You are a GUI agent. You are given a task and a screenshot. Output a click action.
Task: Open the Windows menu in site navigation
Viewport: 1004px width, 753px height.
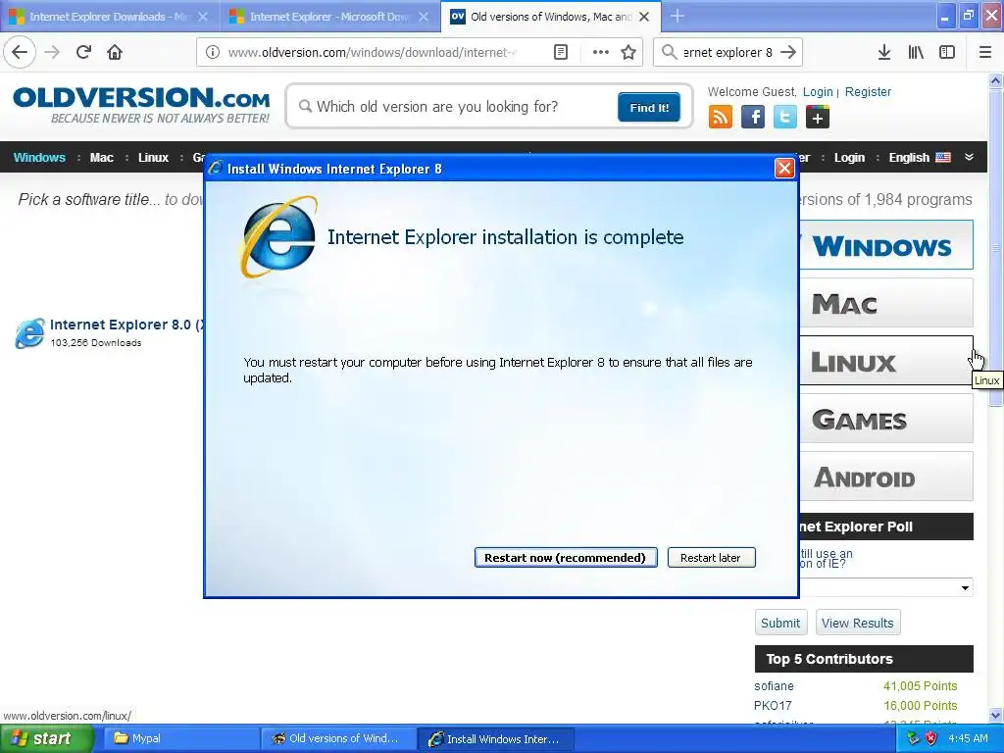click(x=39, y=158)
